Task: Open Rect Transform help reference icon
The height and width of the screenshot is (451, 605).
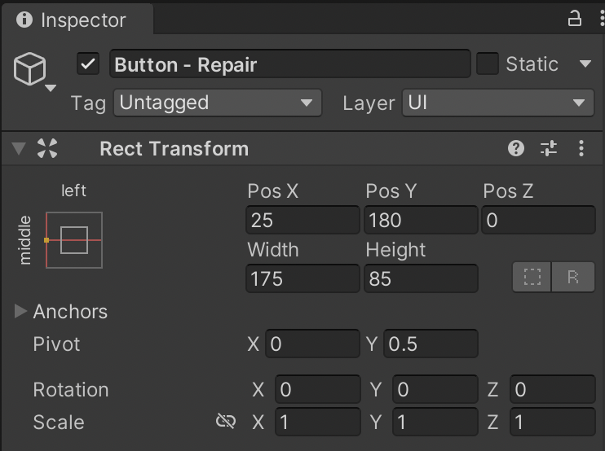Action: point(515,148)
